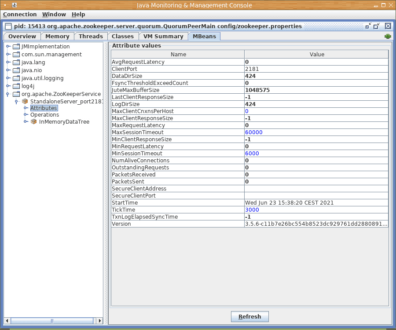This screenshot has height=330, width=396.
Task: Collapse the org.apache.ZooKeeperService node
Action: 8,94
